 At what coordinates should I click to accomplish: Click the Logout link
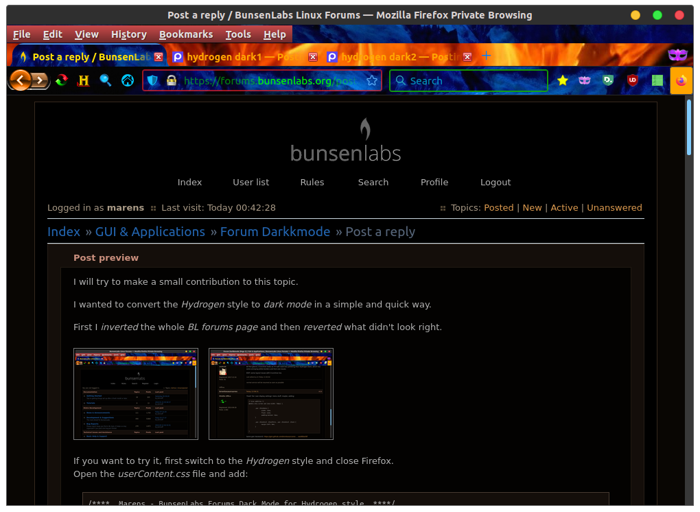coord(495,182)
